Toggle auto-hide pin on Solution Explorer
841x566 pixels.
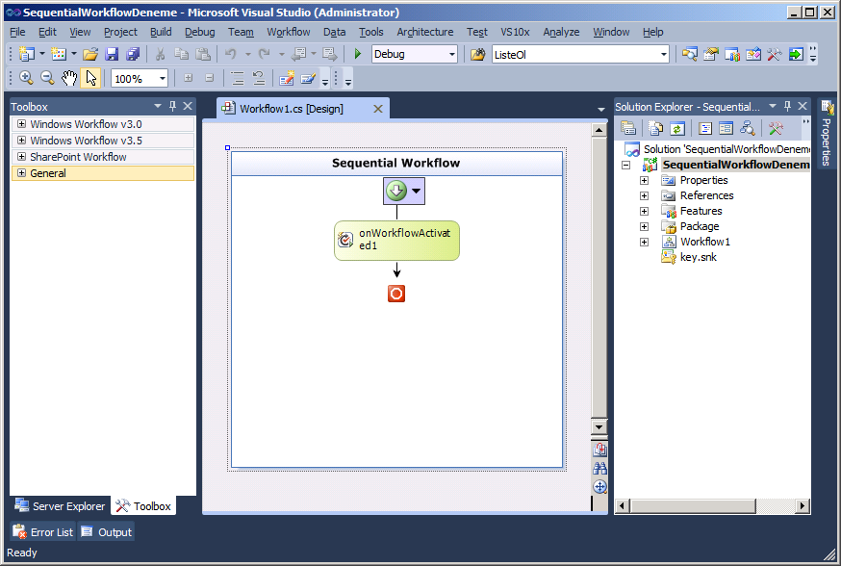click(x=787, y=107)
